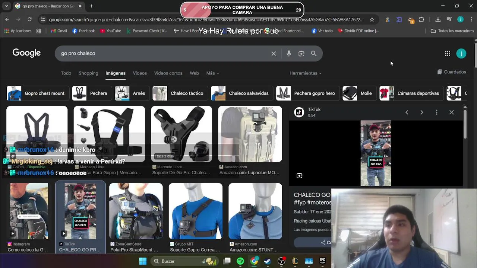Run the search with the magnifier icon

[314, 54]
